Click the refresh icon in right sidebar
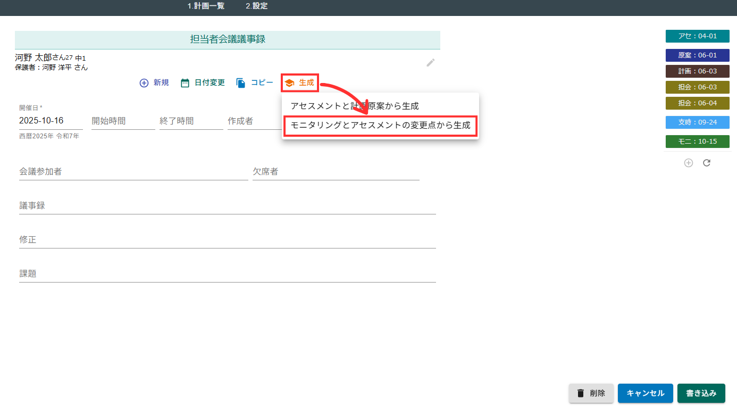 pos(707,163)
